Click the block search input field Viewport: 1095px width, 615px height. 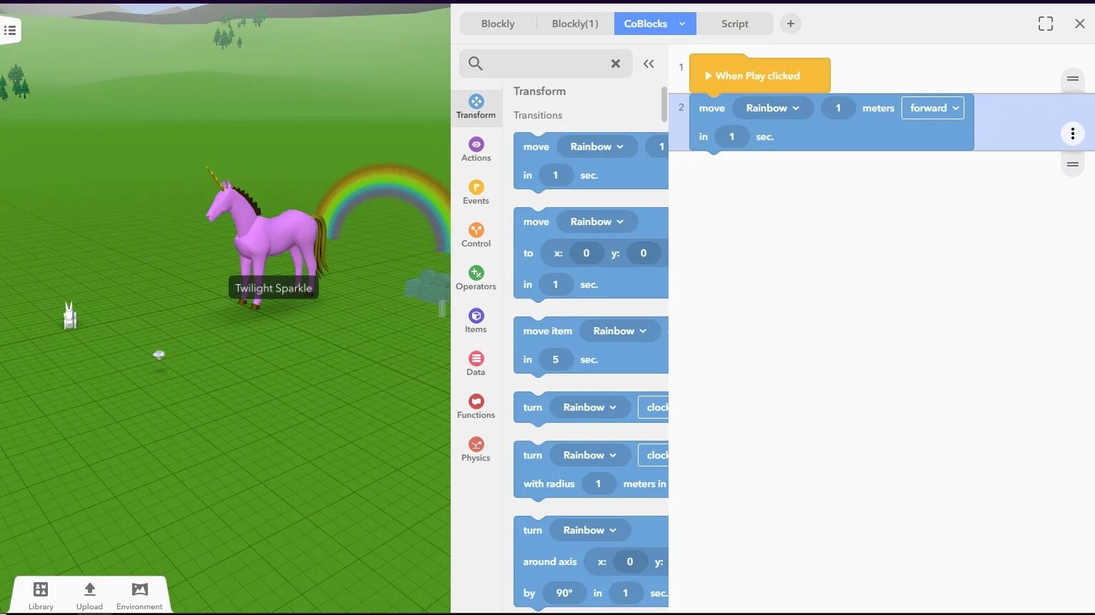pos(545,64)
